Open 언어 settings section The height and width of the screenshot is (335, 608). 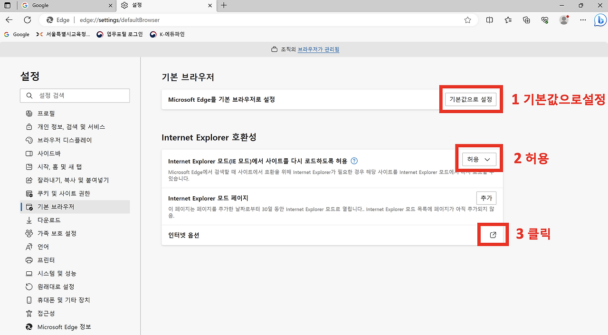(75, 247)
